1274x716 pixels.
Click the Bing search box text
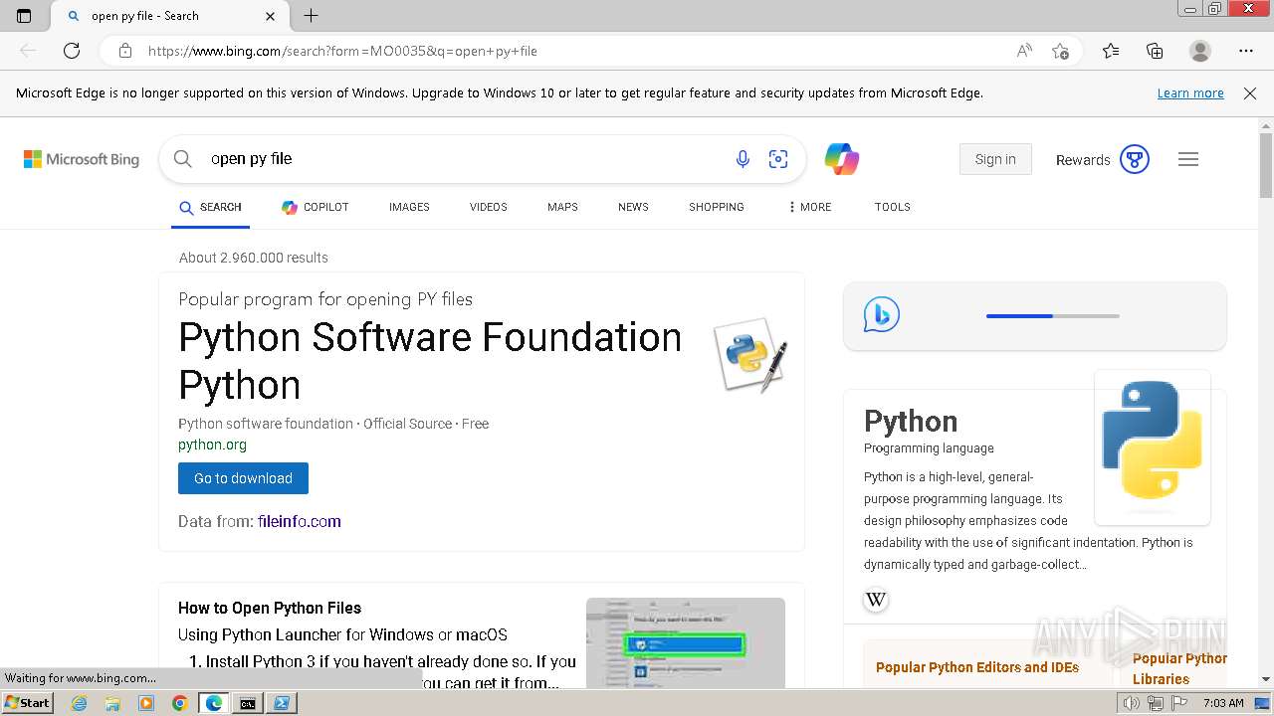(x=251, y=159)
